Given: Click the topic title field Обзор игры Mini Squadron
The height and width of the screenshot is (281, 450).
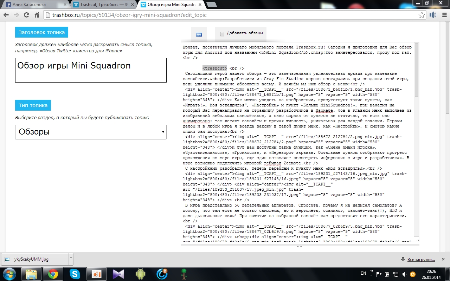Looking at the screenshot, I should pyautogui.click(x=91, y=70).
